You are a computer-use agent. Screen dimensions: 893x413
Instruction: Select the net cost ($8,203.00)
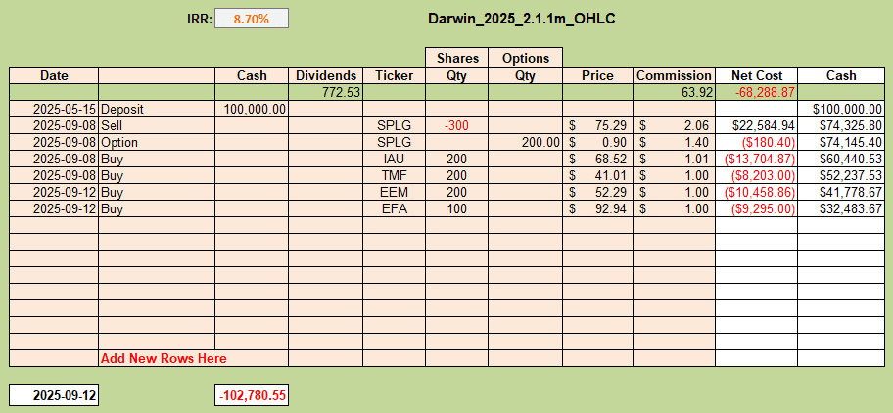756,176
